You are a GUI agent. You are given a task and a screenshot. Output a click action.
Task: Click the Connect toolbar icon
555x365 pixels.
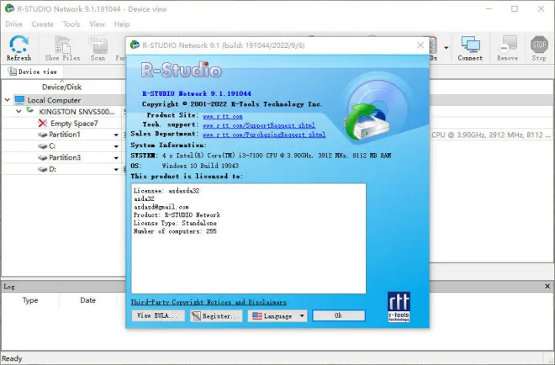click(471, 48)
